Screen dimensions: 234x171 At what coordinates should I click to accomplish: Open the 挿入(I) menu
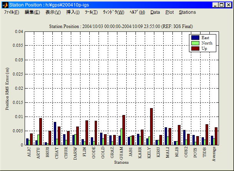73,12
